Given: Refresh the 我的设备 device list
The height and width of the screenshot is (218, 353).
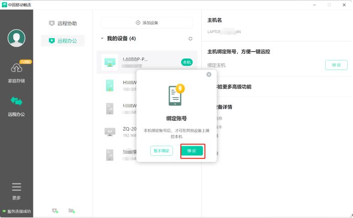Looking at the screenshot, I should pos(190,39).
